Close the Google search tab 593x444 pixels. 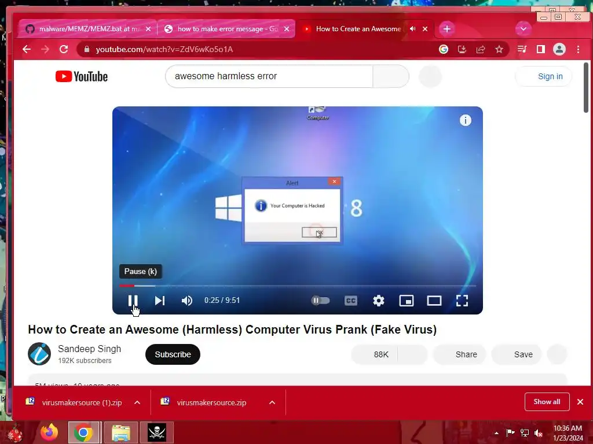(287, 29)
